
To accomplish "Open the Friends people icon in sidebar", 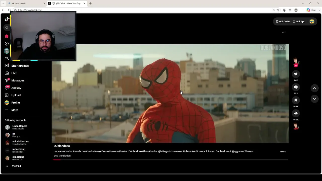I will [7, 58].
